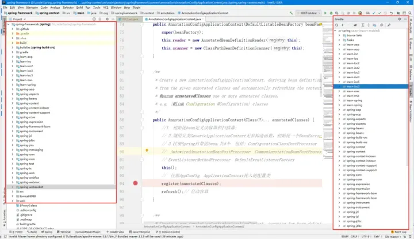Viewport: 414px width, 239px height.
Task: Open the File menu
Action: (5, 7)
